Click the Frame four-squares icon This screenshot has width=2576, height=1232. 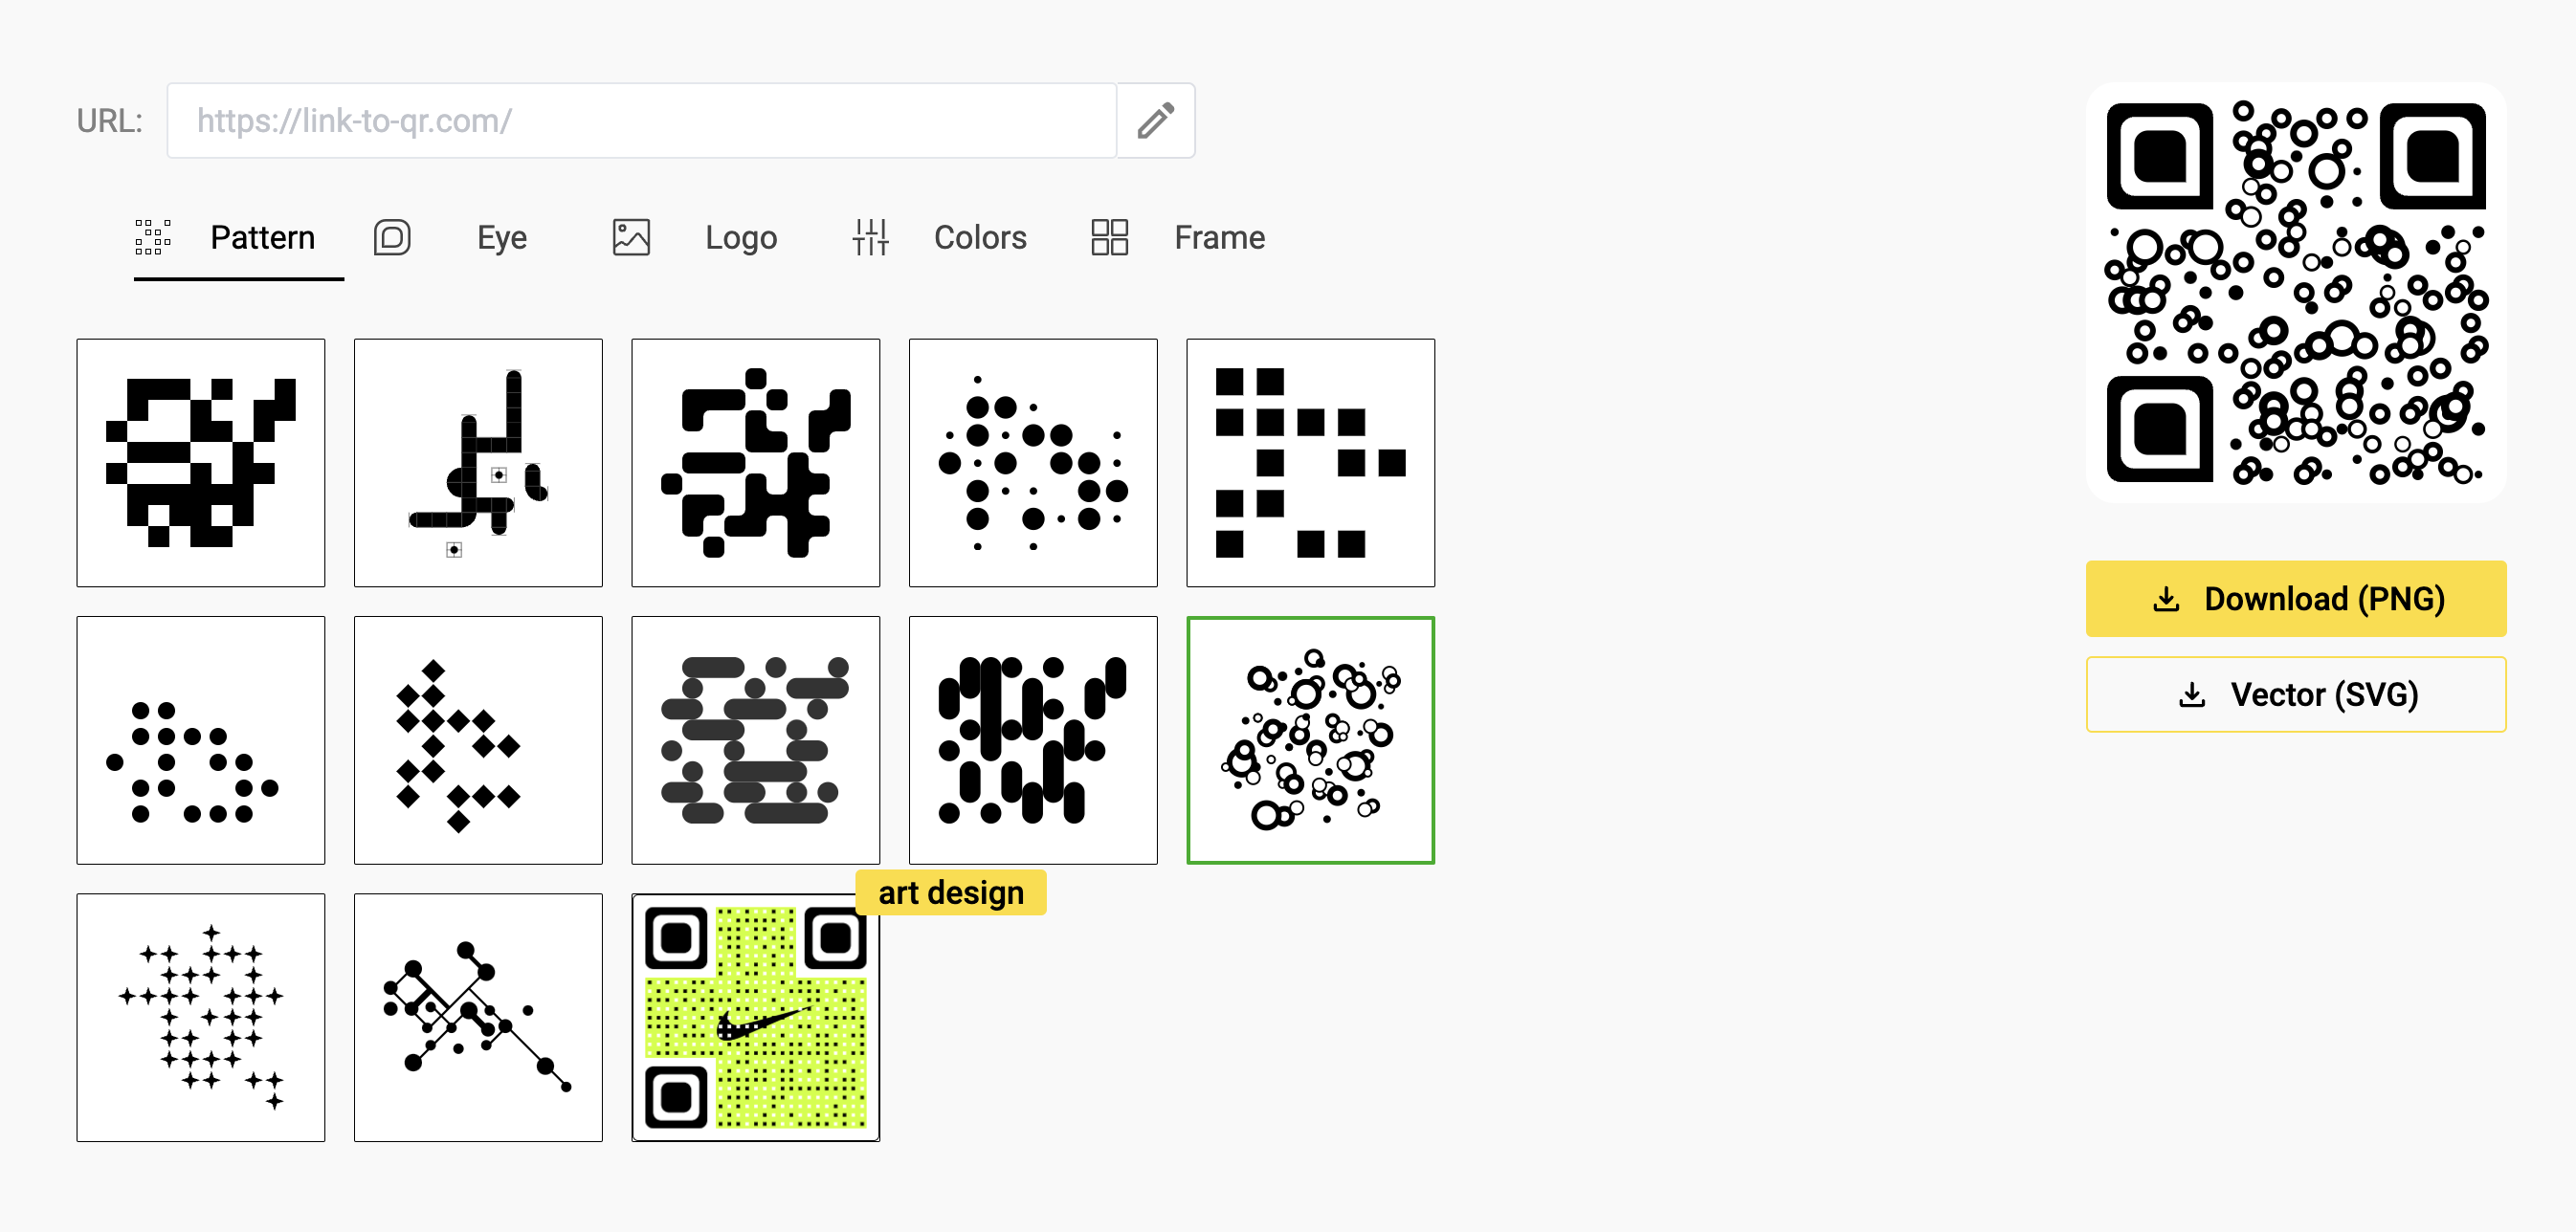click(1109, 238)
